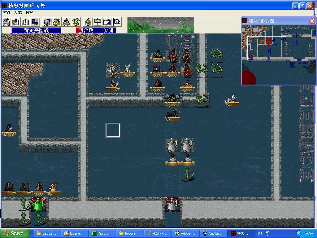Open the money bag items icon
The image size is (317, 238).
57,22
